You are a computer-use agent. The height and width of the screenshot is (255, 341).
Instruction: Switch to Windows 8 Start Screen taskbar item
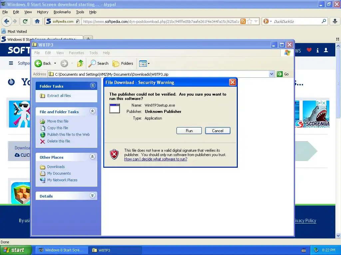click(62, 250)
